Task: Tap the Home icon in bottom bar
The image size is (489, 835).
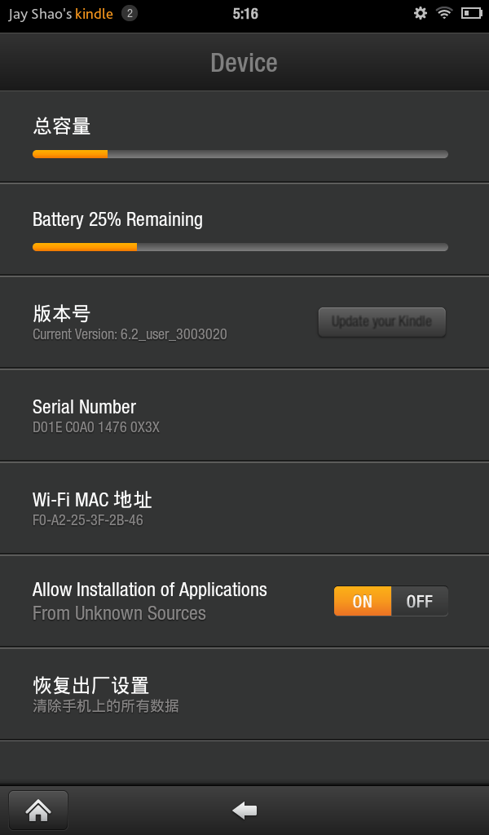Action: tap(38, 810)
